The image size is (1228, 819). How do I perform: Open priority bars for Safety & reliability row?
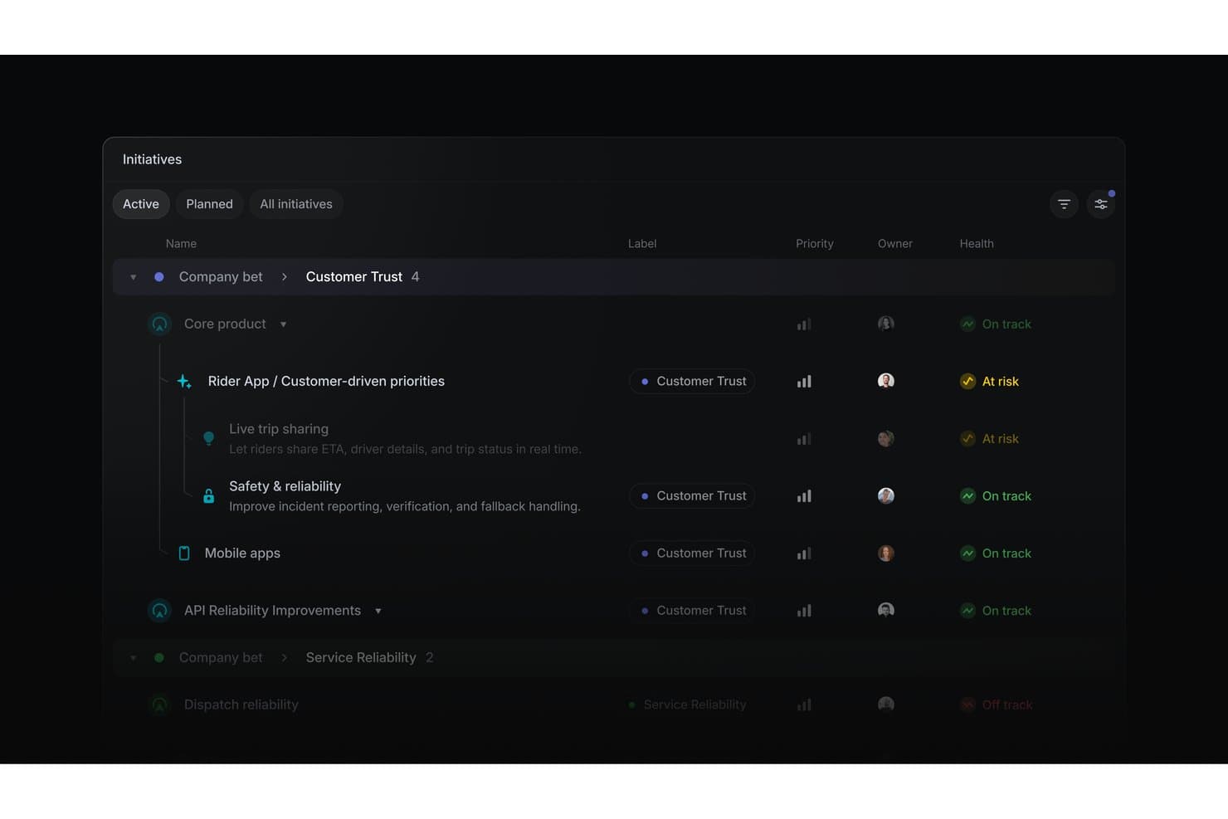804,496
